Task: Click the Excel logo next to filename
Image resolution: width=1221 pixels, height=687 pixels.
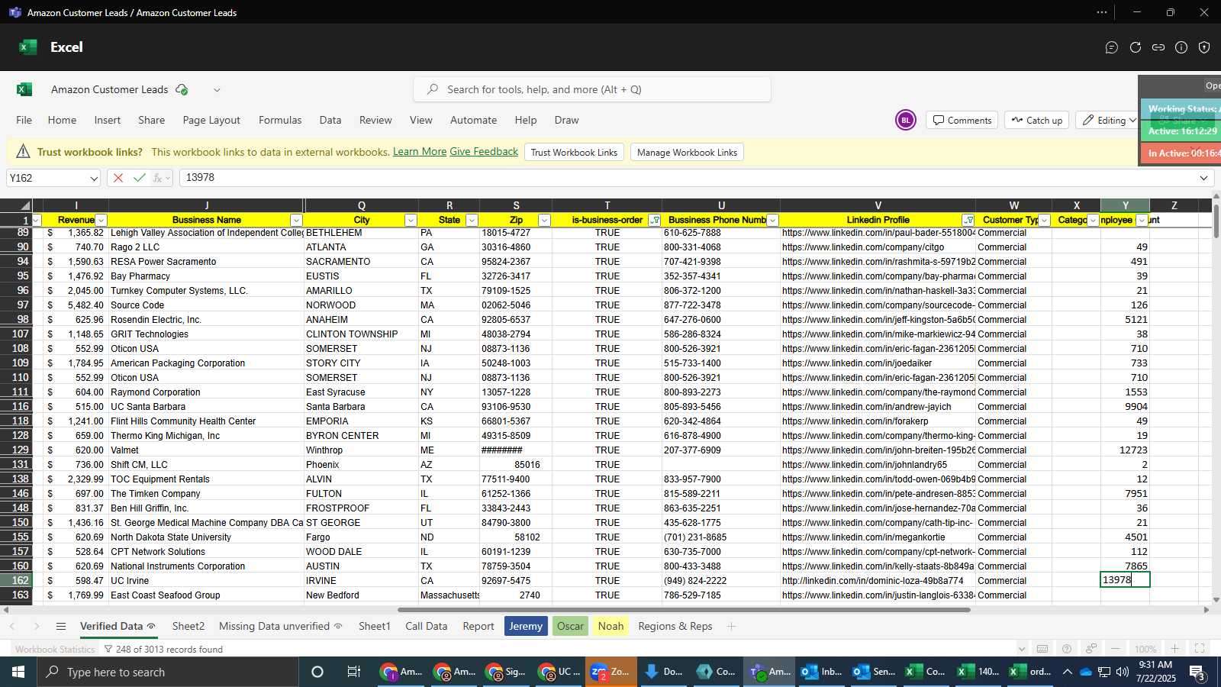Action: click(24, 89)
